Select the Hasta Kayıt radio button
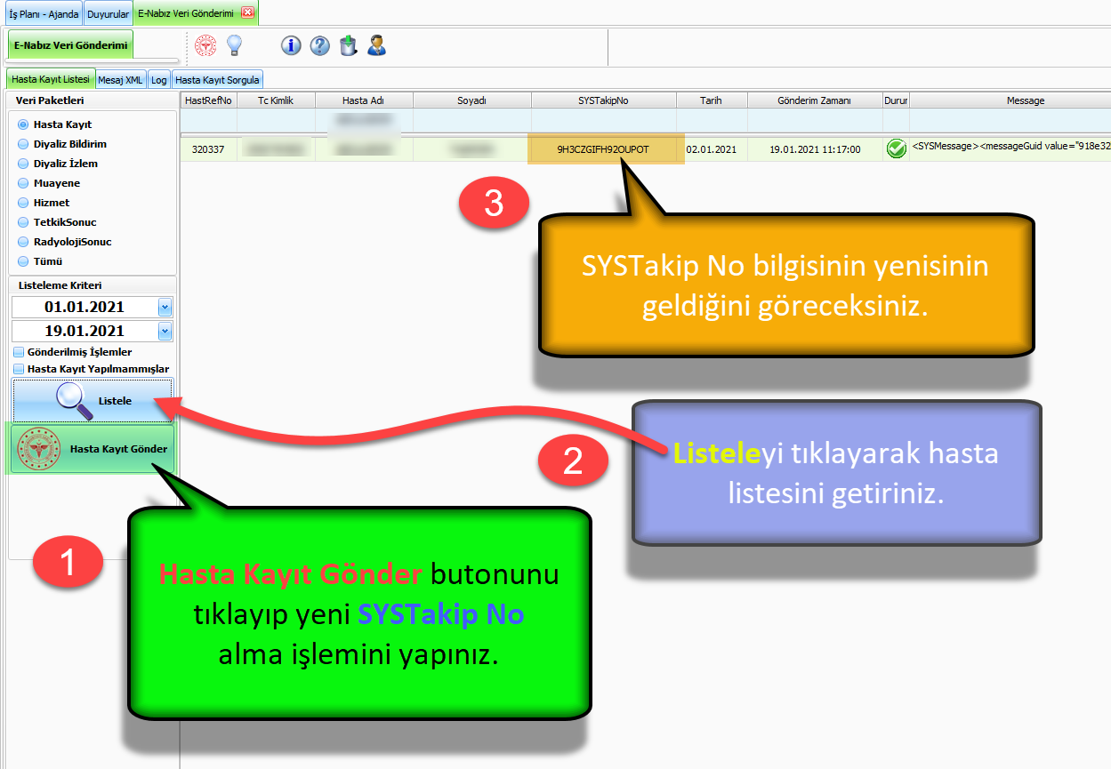 tap(23, 124)
